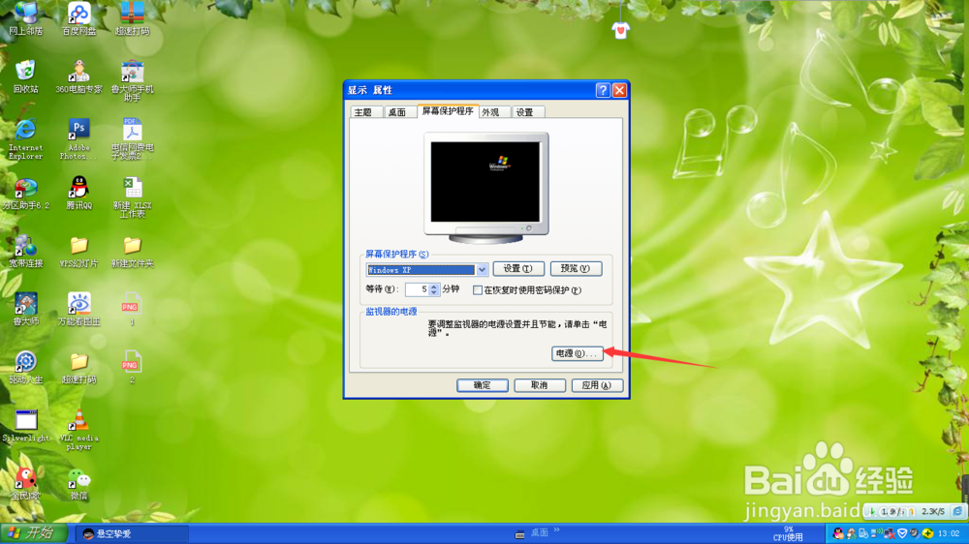Open the 网上邻居 desktop icon
Viewport: 969px width, 544px height.
(26, 18)
